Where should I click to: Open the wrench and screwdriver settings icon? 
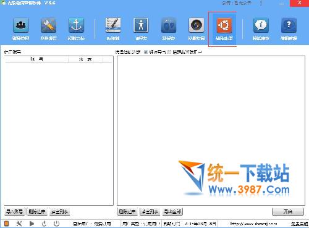pos(48,25)
